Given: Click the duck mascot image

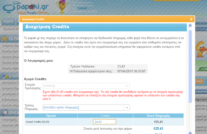Looking at the screenshot, I should pyautogui.click(x=201, y=49).
